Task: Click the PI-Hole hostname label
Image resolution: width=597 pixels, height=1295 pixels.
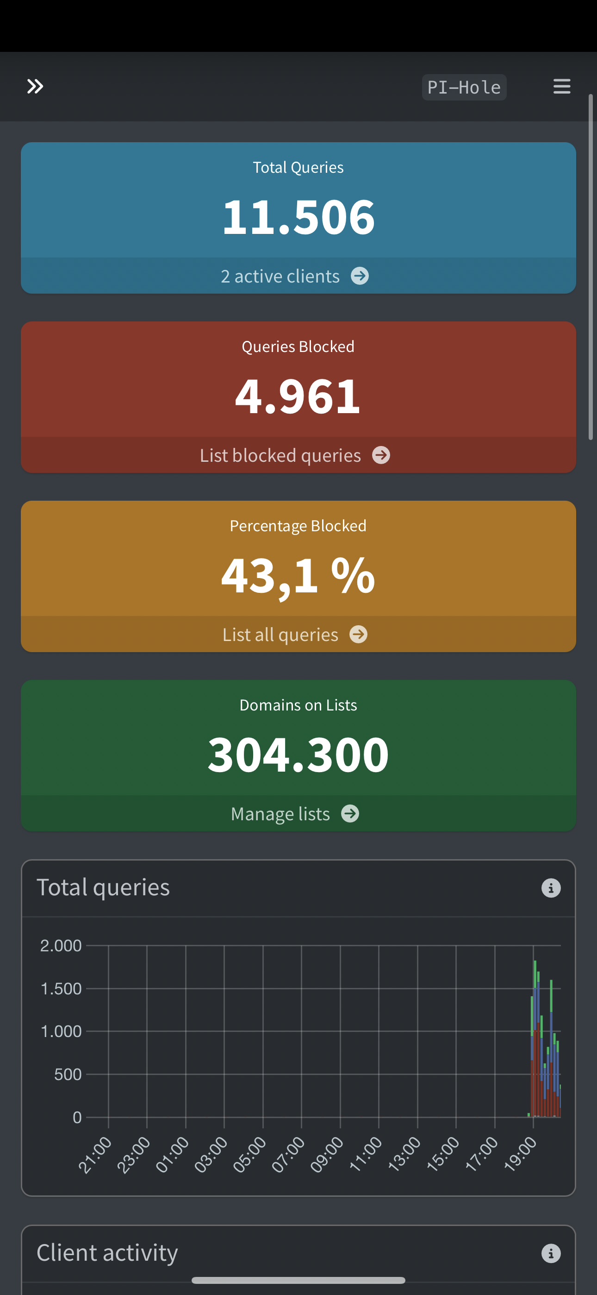Action: (x=464, y=88)
